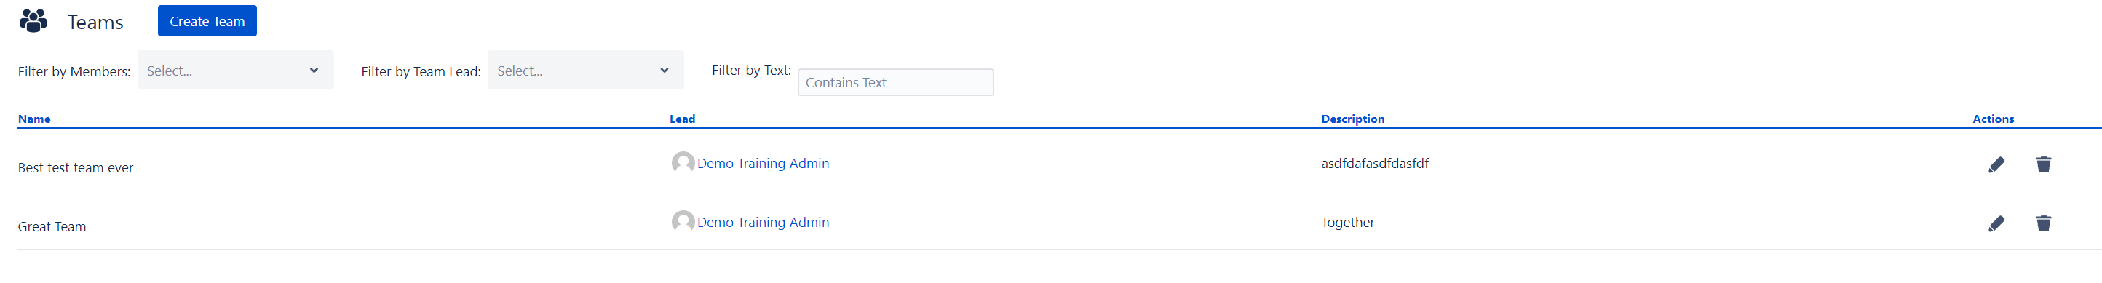Click the Filter by Team Lead chevron arrow
Image resolution: width=2102 pixels, height=283 pixels.
click(x=665, y=71)
